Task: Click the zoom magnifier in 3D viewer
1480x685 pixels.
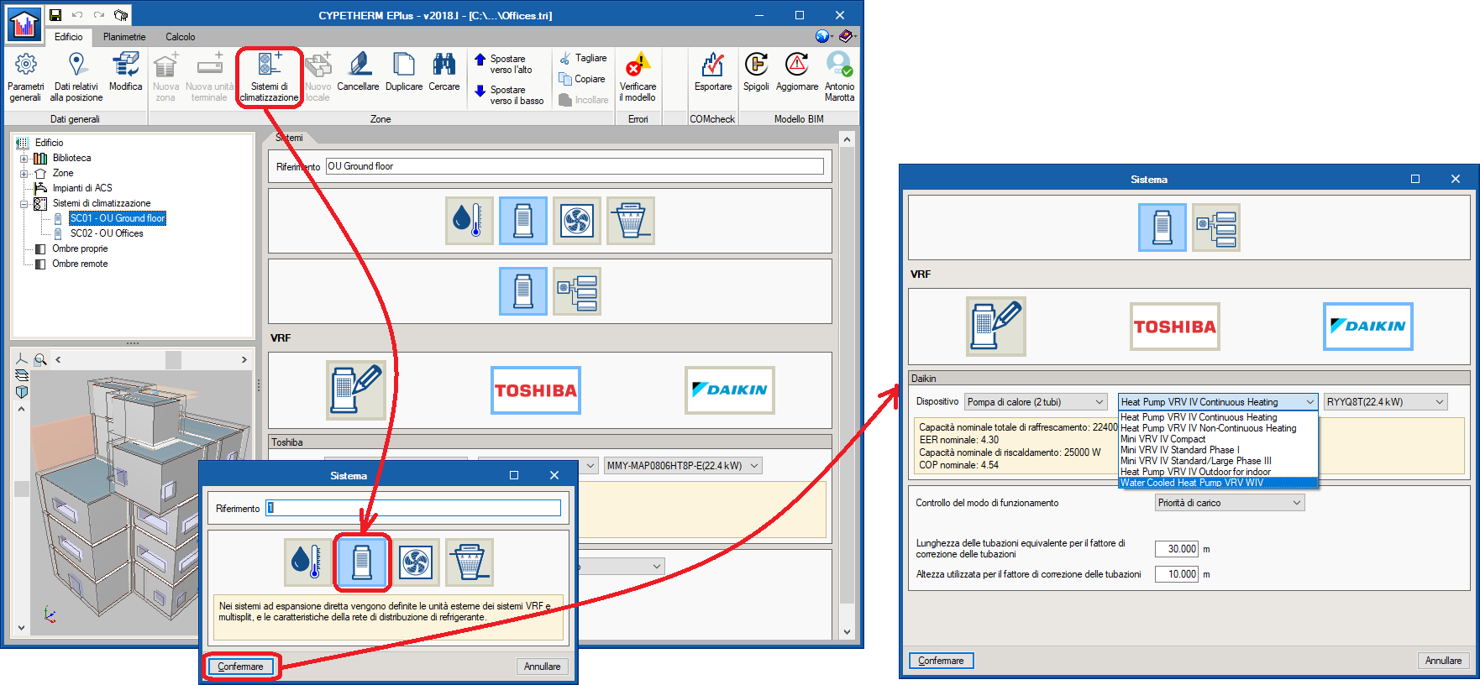Action: [x=39, y=359]
